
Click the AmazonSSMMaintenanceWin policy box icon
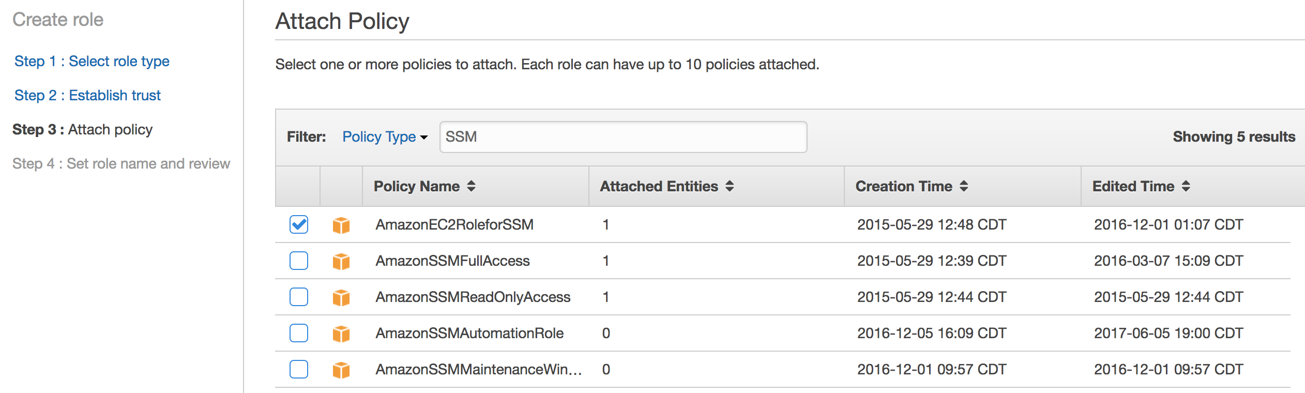pos(341,370)
